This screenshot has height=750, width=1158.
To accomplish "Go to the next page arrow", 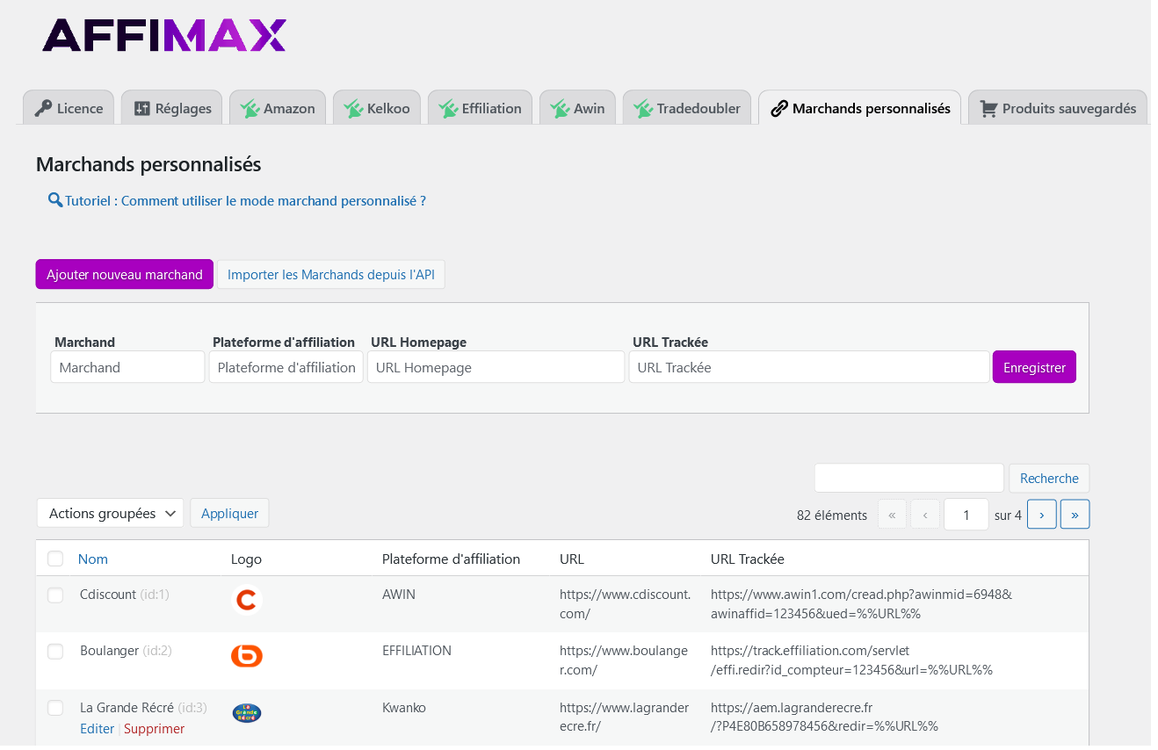I will [x=1041, y=515].
